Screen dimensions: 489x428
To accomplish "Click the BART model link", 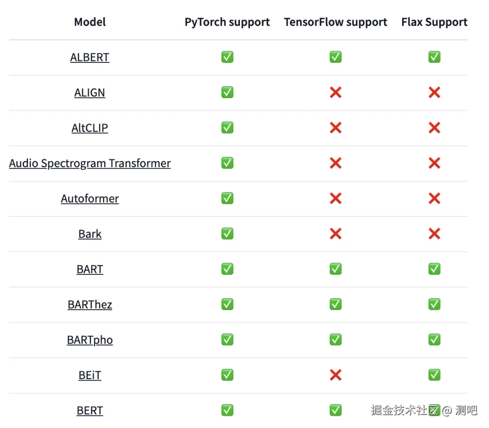I will point(90,269).
